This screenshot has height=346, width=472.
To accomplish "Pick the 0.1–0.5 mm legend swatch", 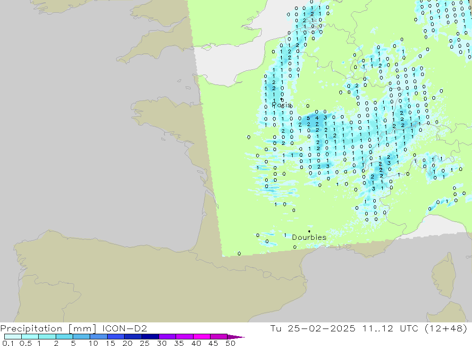I will tap(13, 337).
